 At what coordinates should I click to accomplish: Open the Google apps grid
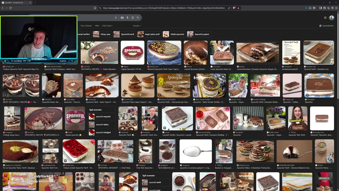coord(325,18)
